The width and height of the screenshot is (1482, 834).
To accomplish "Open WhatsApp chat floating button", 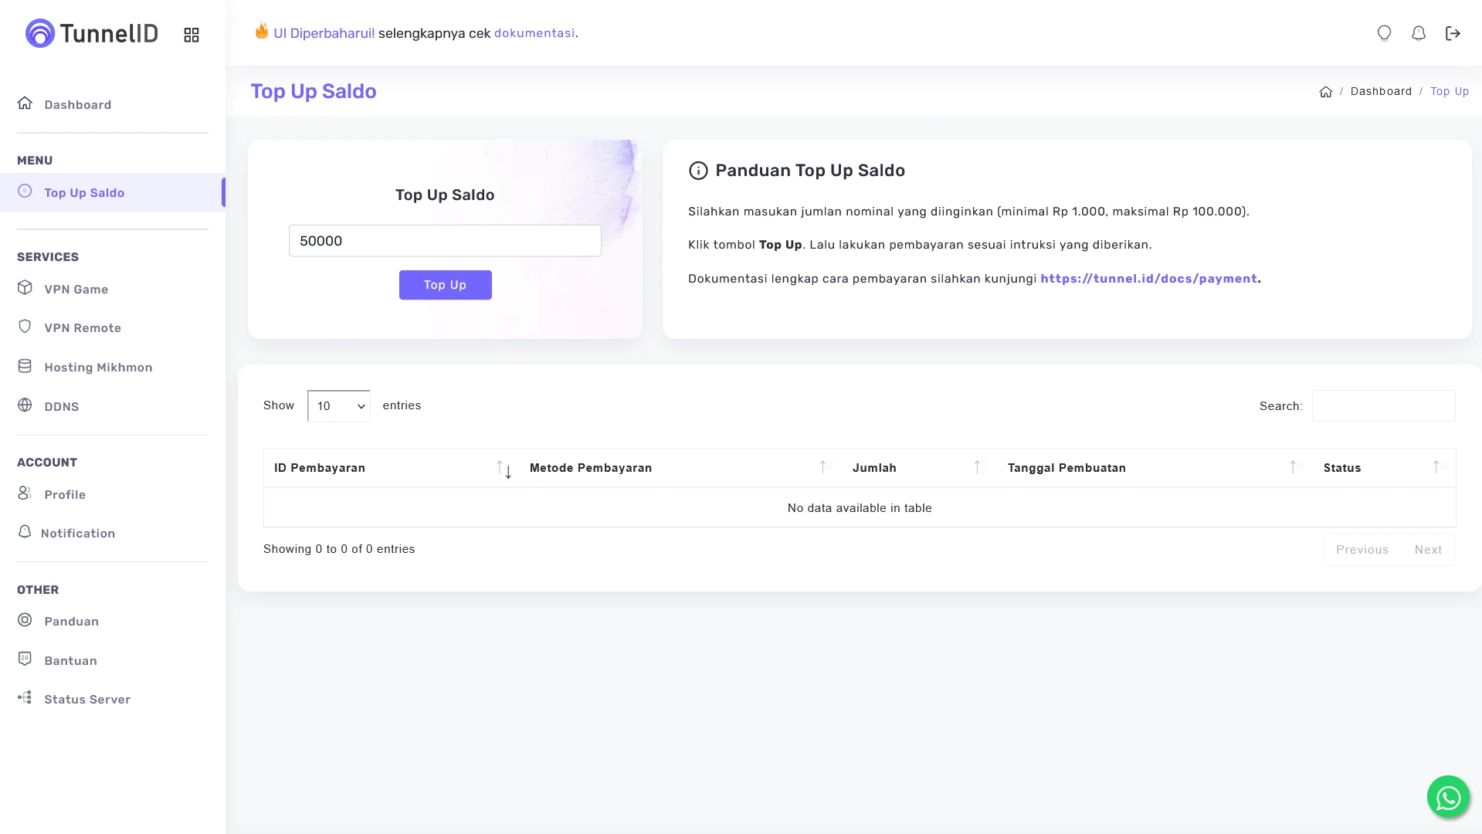I will (x=1448, y=797).
